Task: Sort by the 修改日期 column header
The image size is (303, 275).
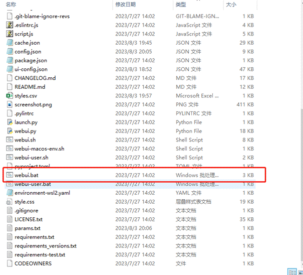Action: pos(125,4)
